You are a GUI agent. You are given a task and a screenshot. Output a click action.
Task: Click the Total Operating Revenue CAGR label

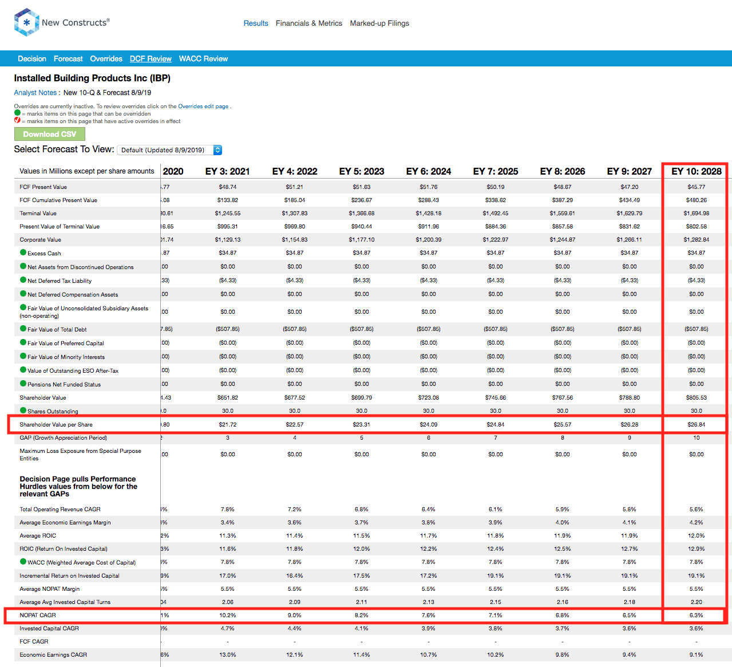tap(60, 510)
